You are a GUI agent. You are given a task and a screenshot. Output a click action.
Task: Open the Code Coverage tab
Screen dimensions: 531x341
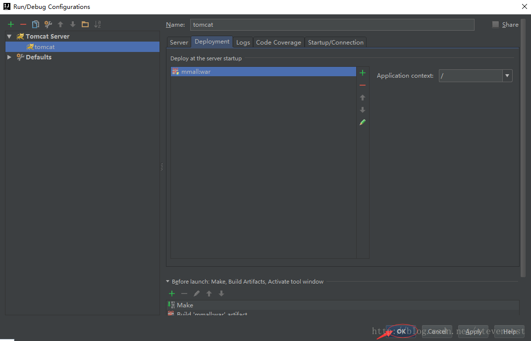(278, 42)
